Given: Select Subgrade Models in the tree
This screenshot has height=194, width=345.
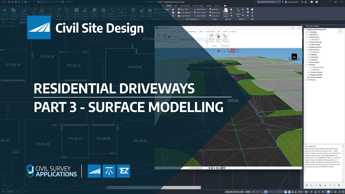Looking at the screenshot, I should (316, 75).
